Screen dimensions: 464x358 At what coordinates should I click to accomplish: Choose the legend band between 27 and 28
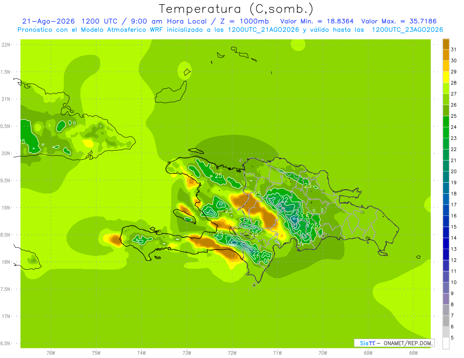(446, 88)
